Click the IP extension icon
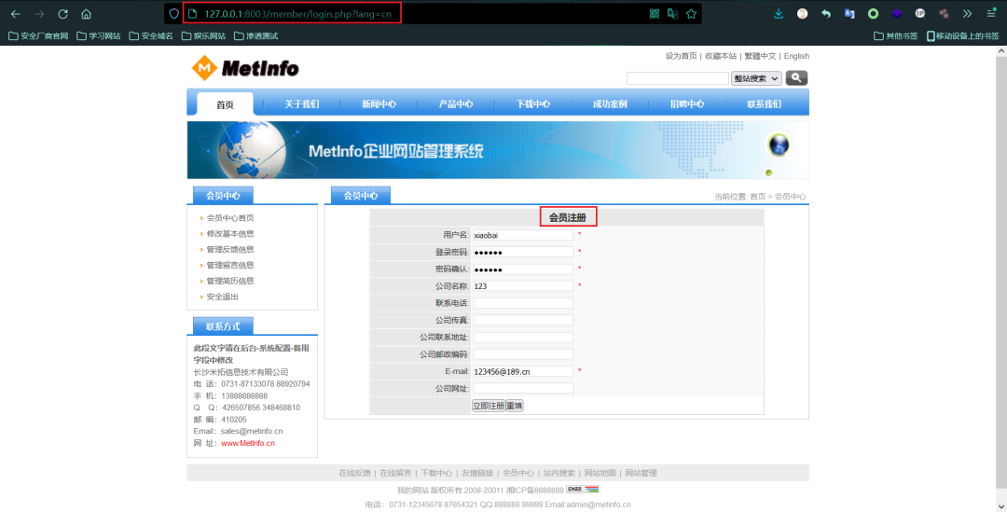Image resolution: width=1007 pixels, height=512 pixels. (x=919, y=13)
